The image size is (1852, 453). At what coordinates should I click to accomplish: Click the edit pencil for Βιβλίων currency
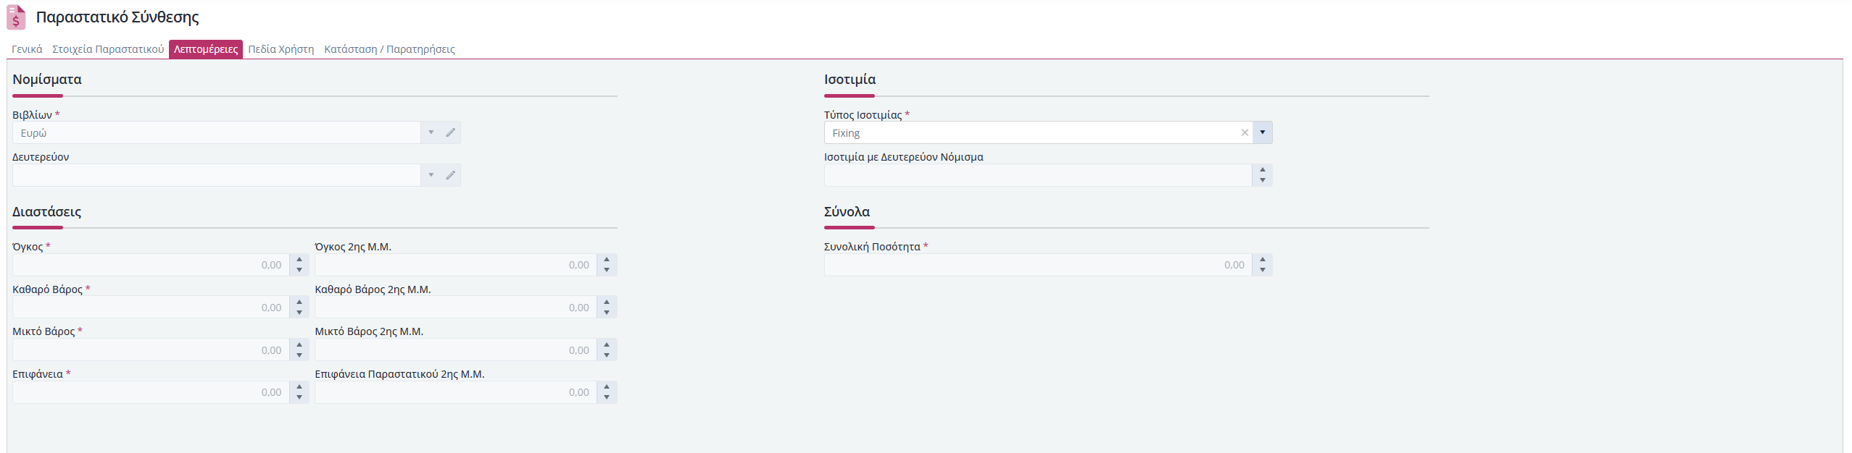[x=451, y=132]
